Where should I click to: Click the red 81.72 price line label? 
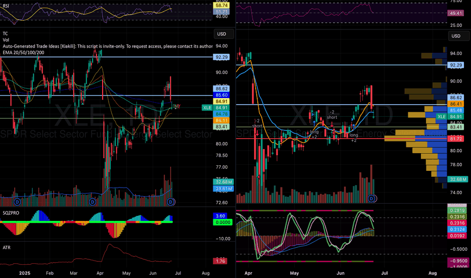point(456,139)
